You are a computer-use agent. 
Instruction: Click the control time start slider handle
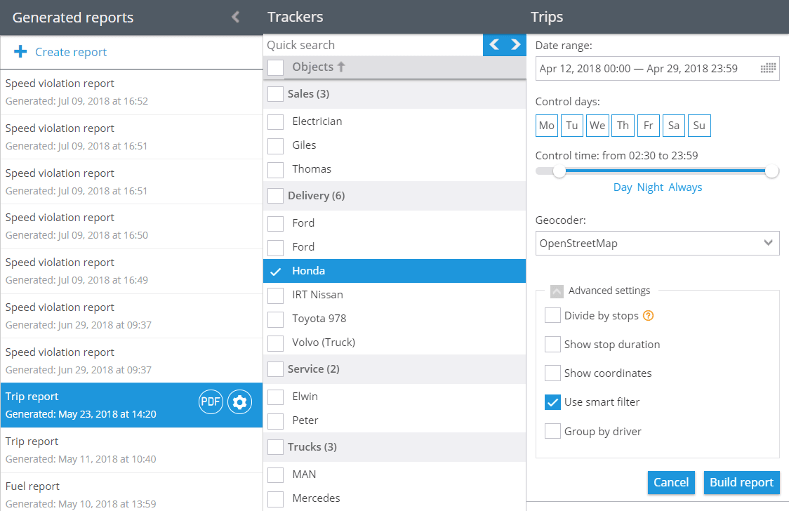559,171
